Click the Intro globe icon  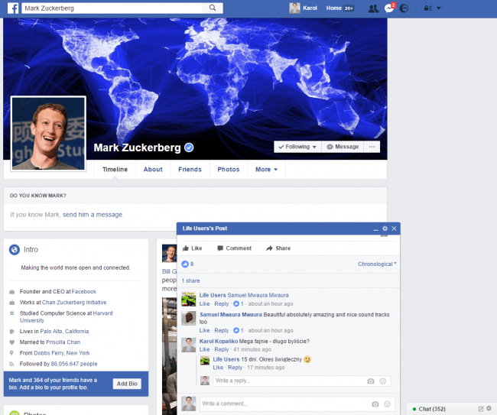(15, 250)
